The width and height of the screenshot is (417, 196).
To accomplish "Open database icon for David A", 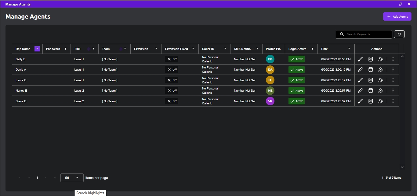I will 371,70.
